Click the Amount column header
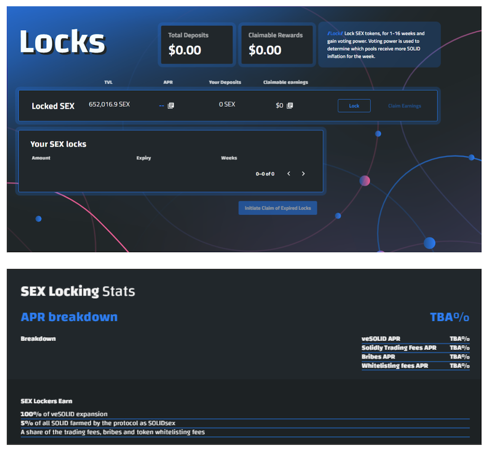Screen dimensions: 493x455 pyautogui.click(x=41, y=158)
